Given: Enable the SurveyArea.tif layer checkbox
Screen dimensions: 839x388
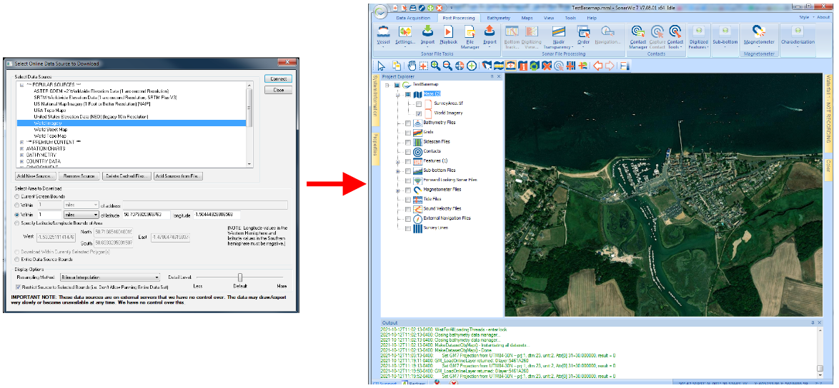Looking at the screenshot, I should (x=419, y=103).
